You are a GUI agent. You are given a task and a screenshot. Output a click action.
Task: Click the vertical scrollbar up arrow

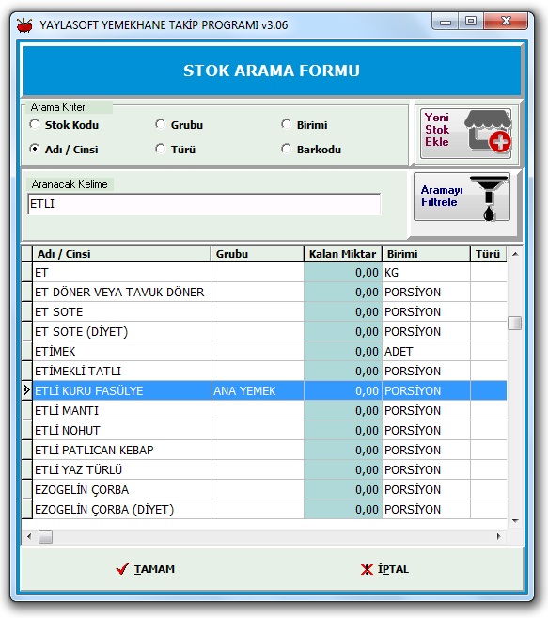coord(515,254)
